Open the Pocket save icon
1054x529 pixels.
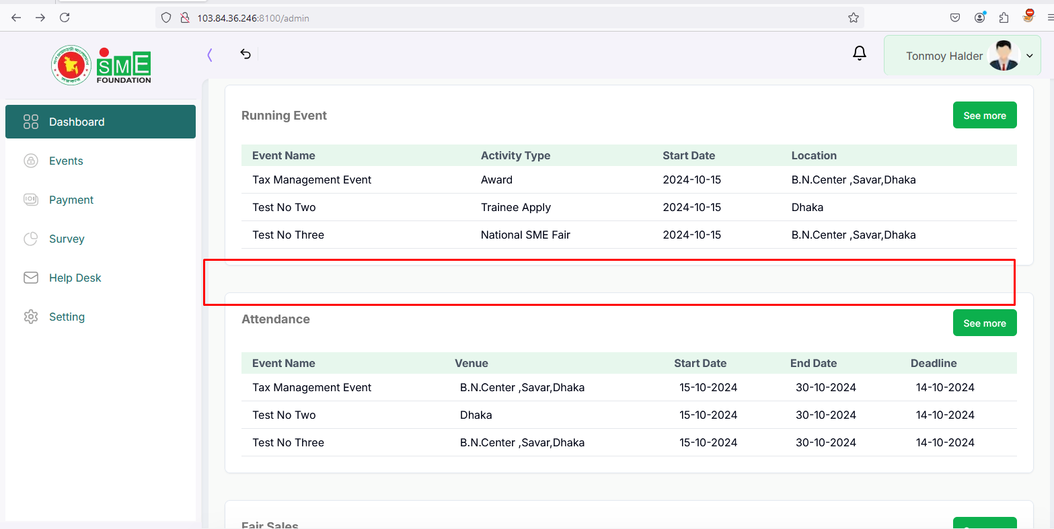[955, 18]
